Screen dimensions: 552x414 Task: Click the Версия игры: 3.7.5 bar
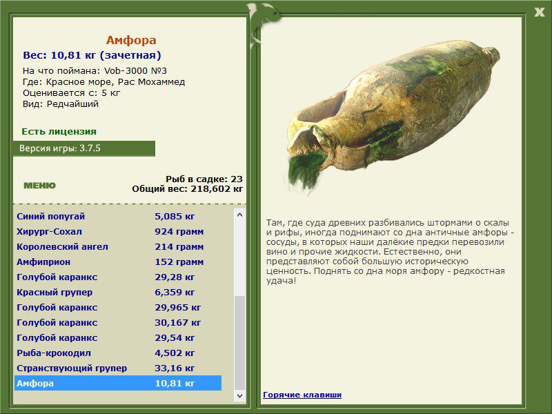click(x=84, y=148)
